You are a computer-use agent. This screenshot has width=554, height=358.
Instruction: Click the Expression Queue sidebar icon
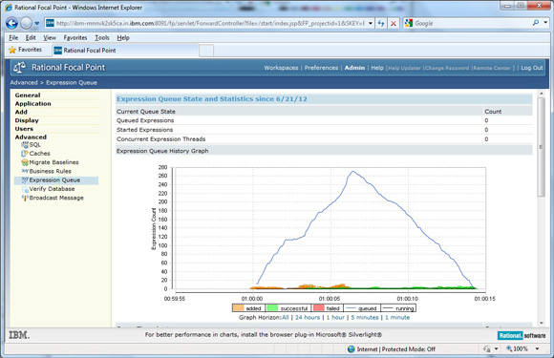coord(25,180)
